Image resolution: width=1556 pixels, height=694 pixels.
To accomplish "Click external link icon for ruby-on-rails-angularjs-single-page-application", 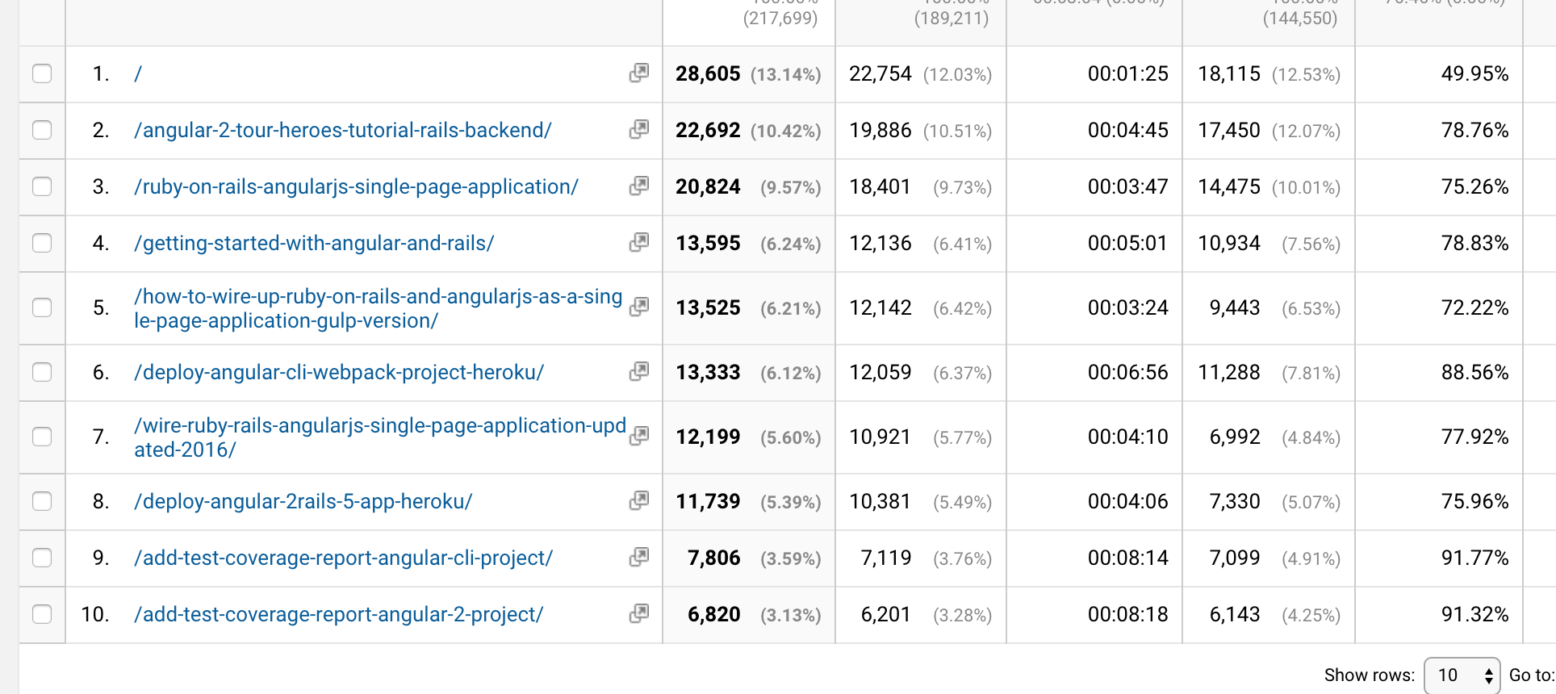I will pyautogui.click(x=639, y=186).
